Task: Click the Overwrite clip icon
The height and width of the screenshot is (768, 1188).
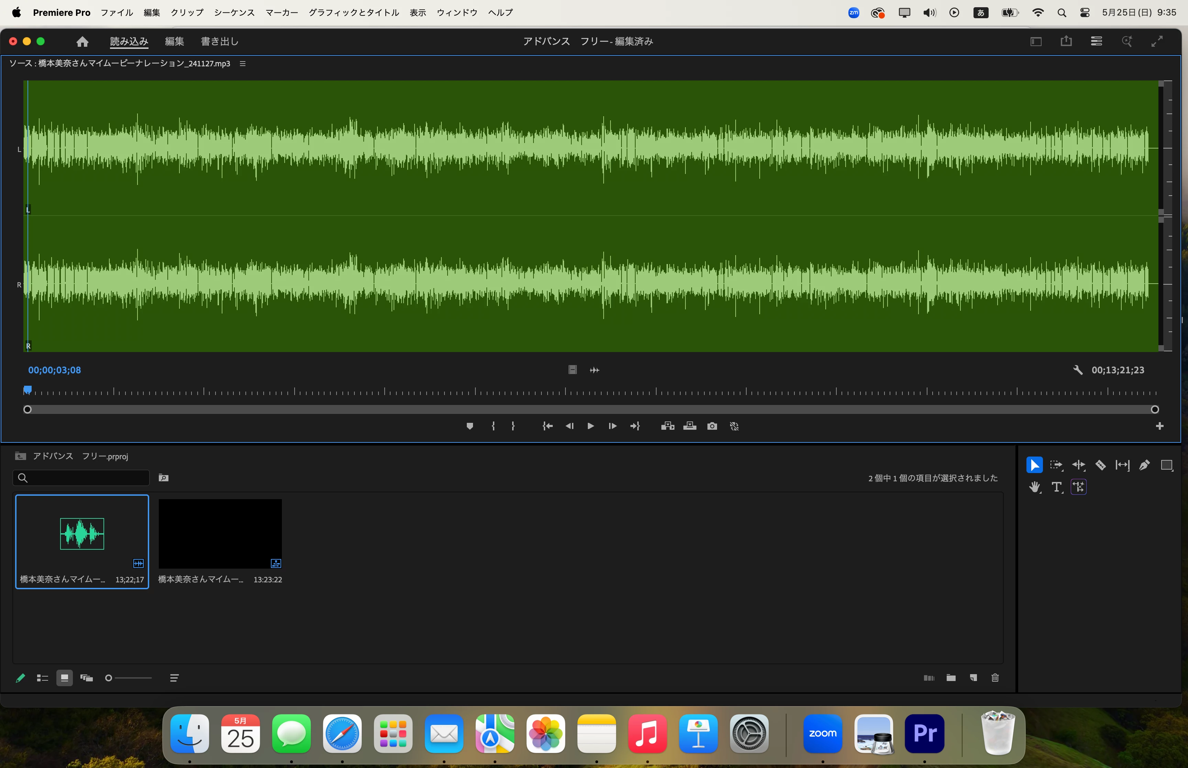Action: click(x=690, y=426)
